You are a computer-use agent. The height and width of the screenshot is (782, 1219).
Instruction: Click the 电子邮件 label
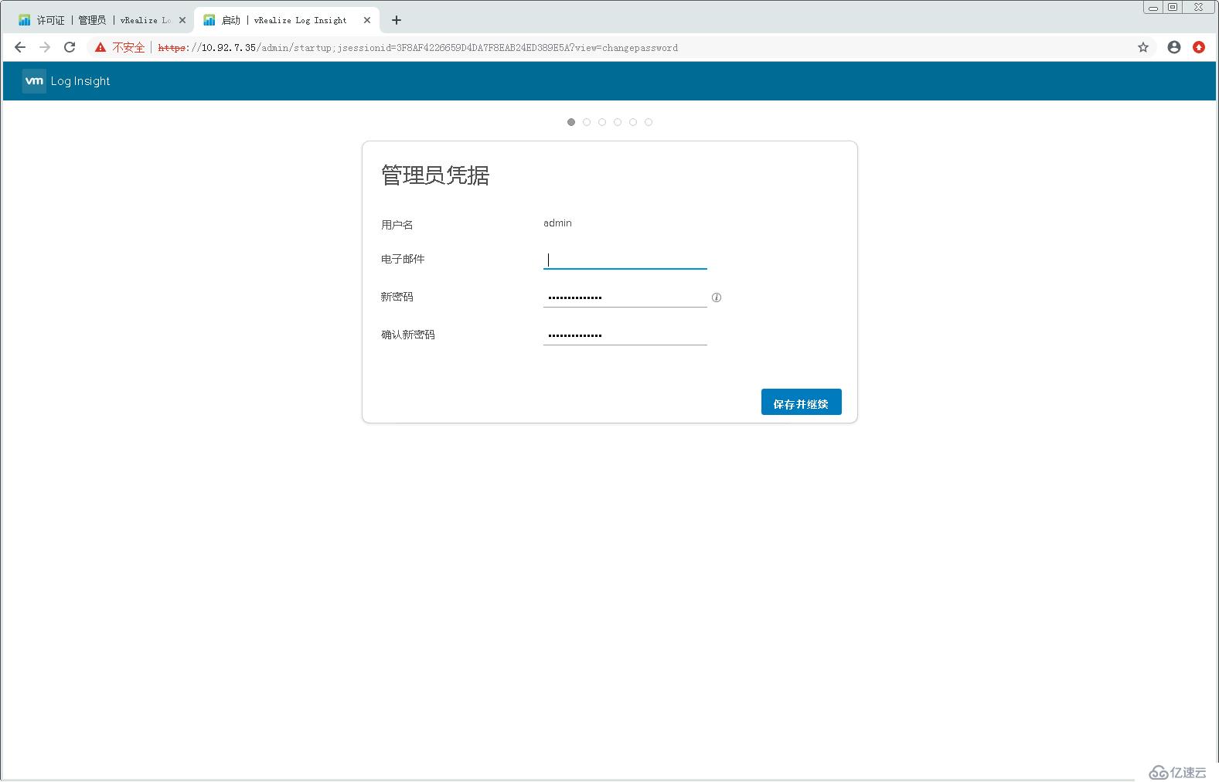(403, 259)
